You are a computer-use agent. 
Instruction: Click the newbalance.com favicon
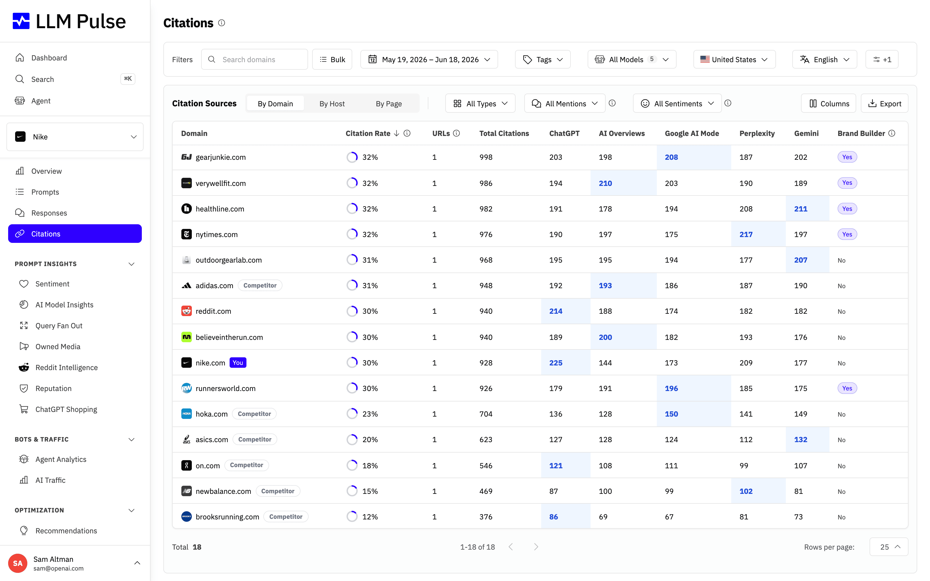186,491
